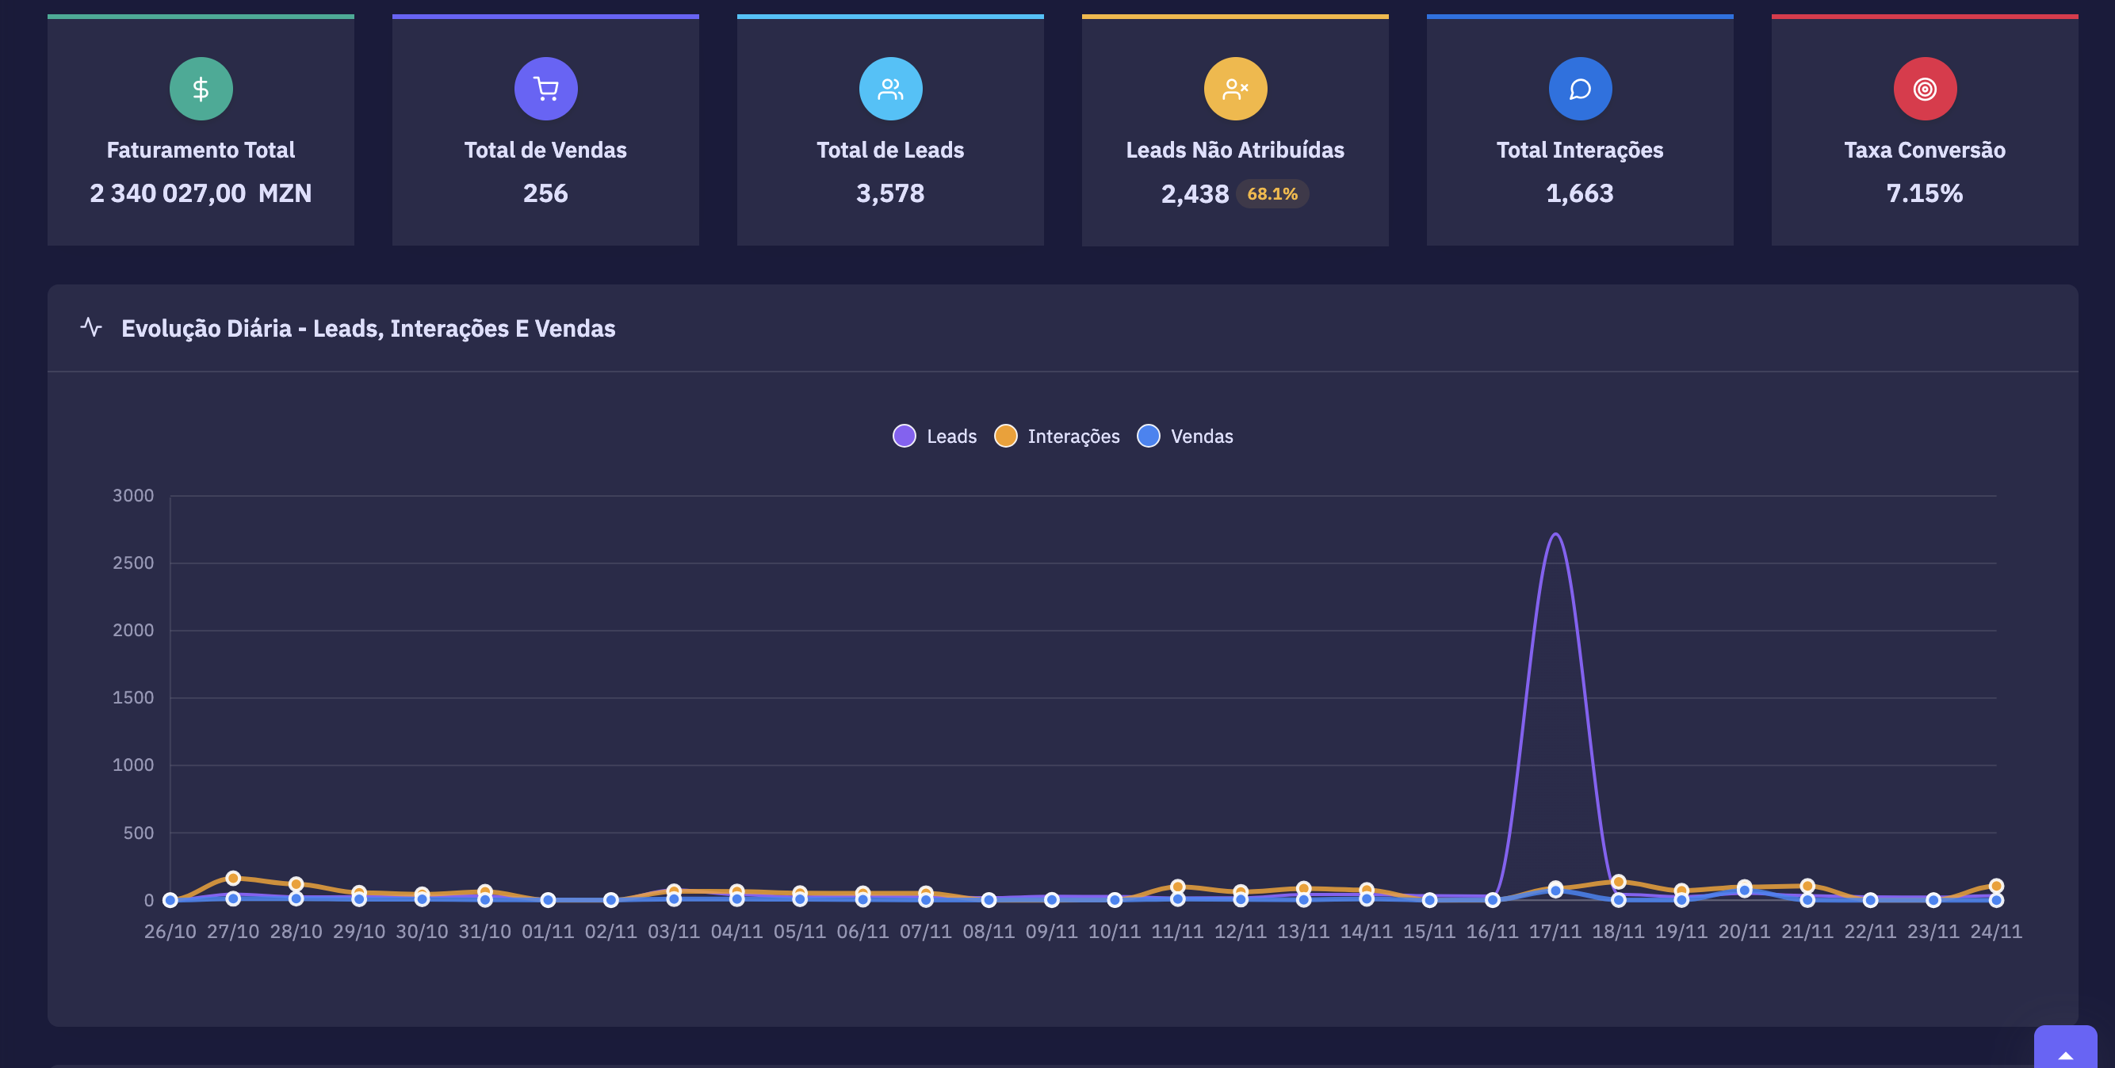Image resolution: width=2115 pixels, height=1068 pixels.
Task: Click the purple Leads legend circle
Action: click(903, 436)
